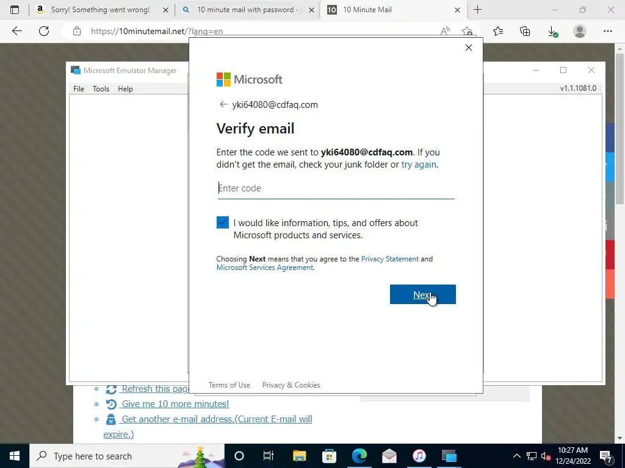Screen dimensions: 625x468
Task: Click the taskbar search box
Action: pyautogui.click(x=127, y=456)
